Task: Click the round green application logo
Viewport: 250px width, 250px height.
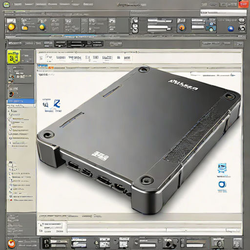Action: (x=6, y=4)
